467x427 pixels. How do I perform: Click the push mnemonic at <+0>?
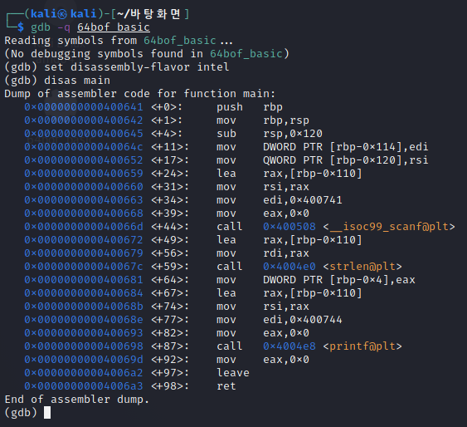tap(230, 107)
